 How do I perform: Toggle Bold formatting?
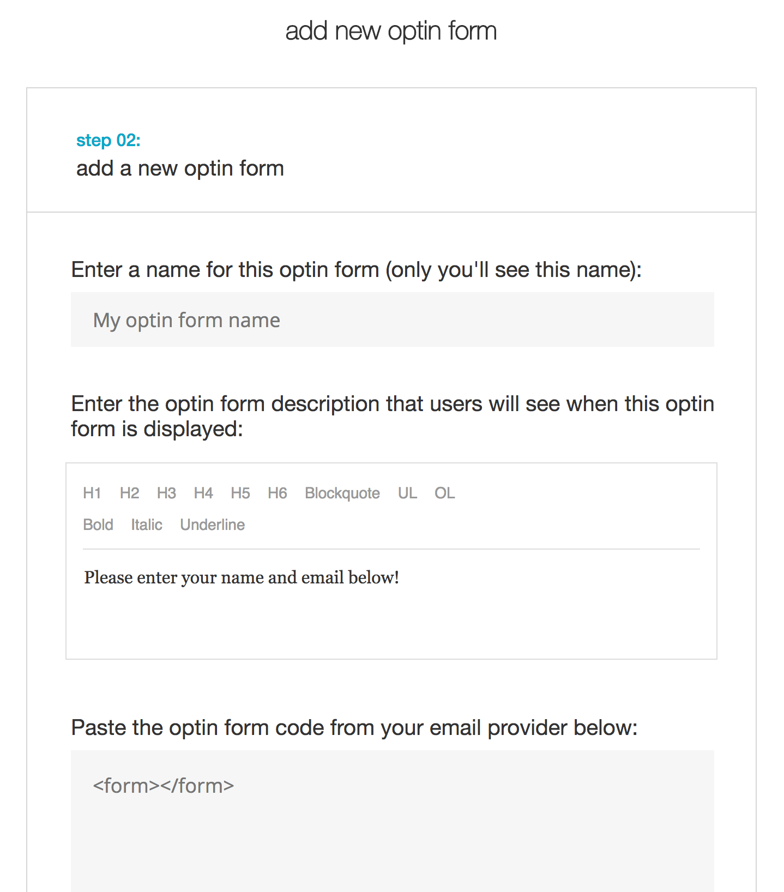point(98,525)
